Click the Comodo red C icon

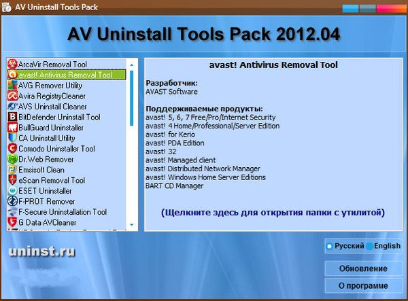click(x=12, y=149)
